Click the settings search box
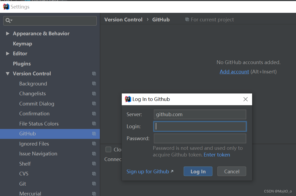This screenshot has height=196, width=296. pos(50,21)
